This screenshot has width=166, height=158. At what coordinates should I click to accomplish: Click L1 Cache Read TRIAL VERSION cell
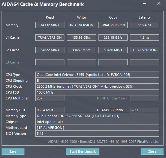pos(50,37)
